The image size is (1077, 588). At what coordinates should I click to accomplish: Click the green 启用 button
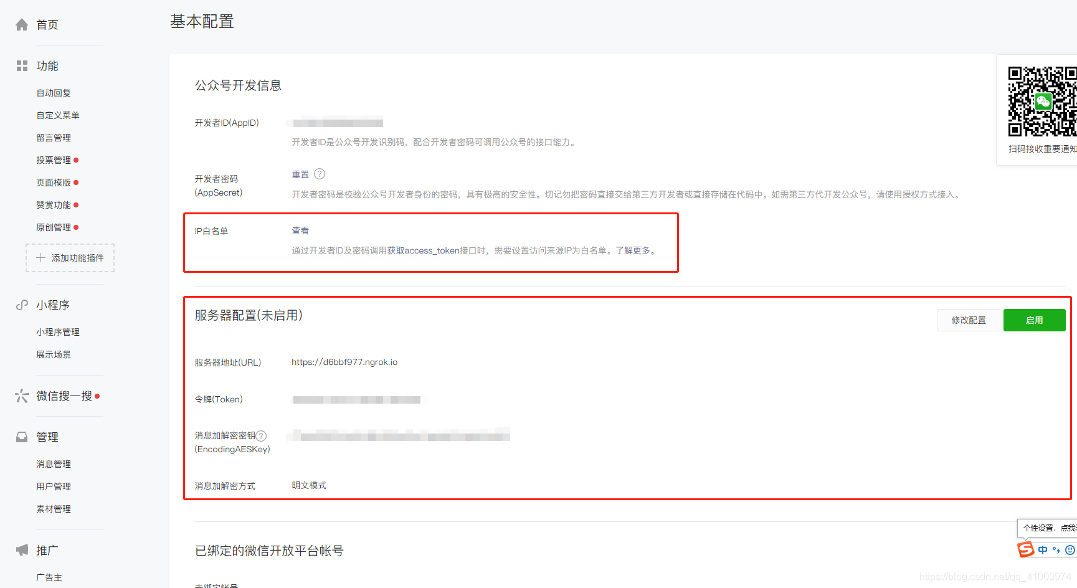pos(1035,320)
